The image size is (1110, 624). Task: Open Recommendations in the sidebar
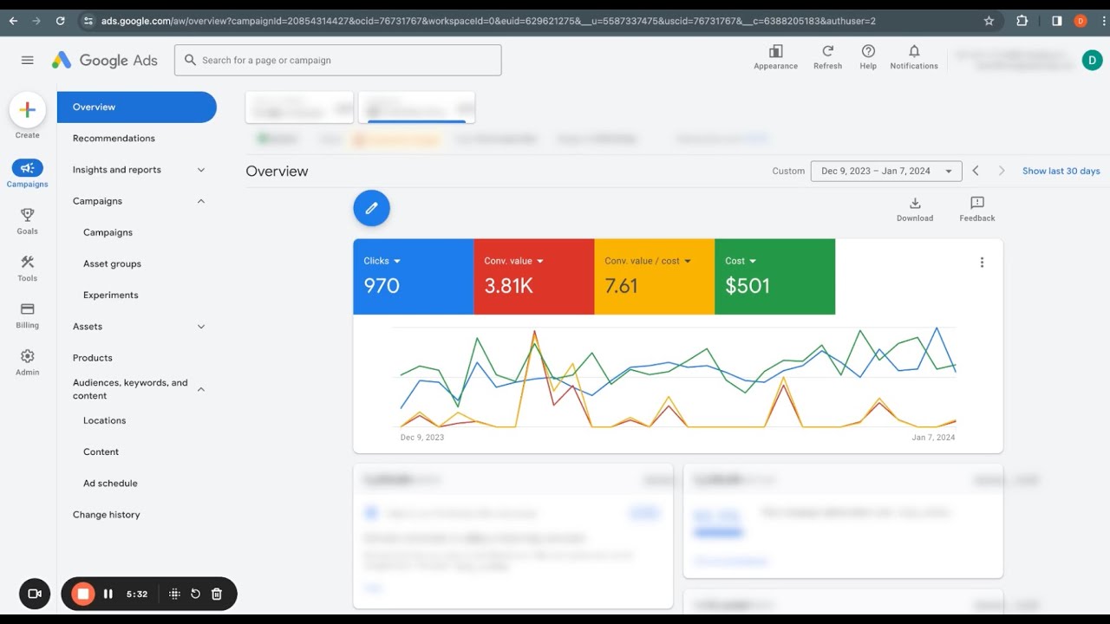114,139
